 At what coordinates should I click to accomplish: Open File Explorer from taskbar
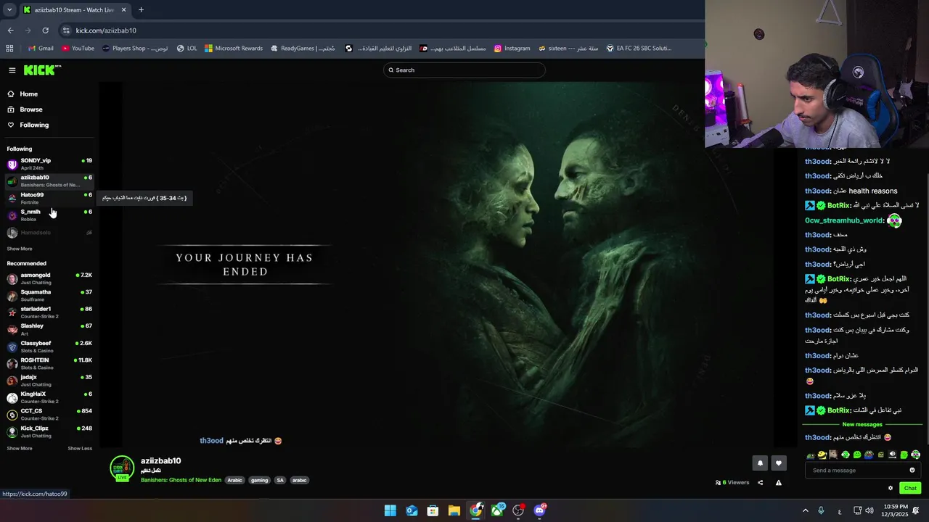454,510
